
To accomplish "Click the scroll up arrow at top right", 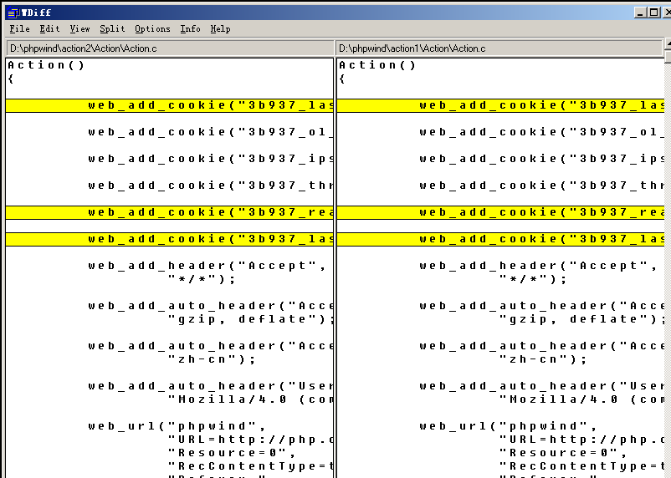I will tap(668, 45).
